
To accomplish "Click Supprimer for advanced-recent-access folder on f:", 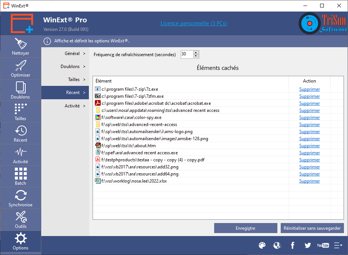I will coord(309,125).
